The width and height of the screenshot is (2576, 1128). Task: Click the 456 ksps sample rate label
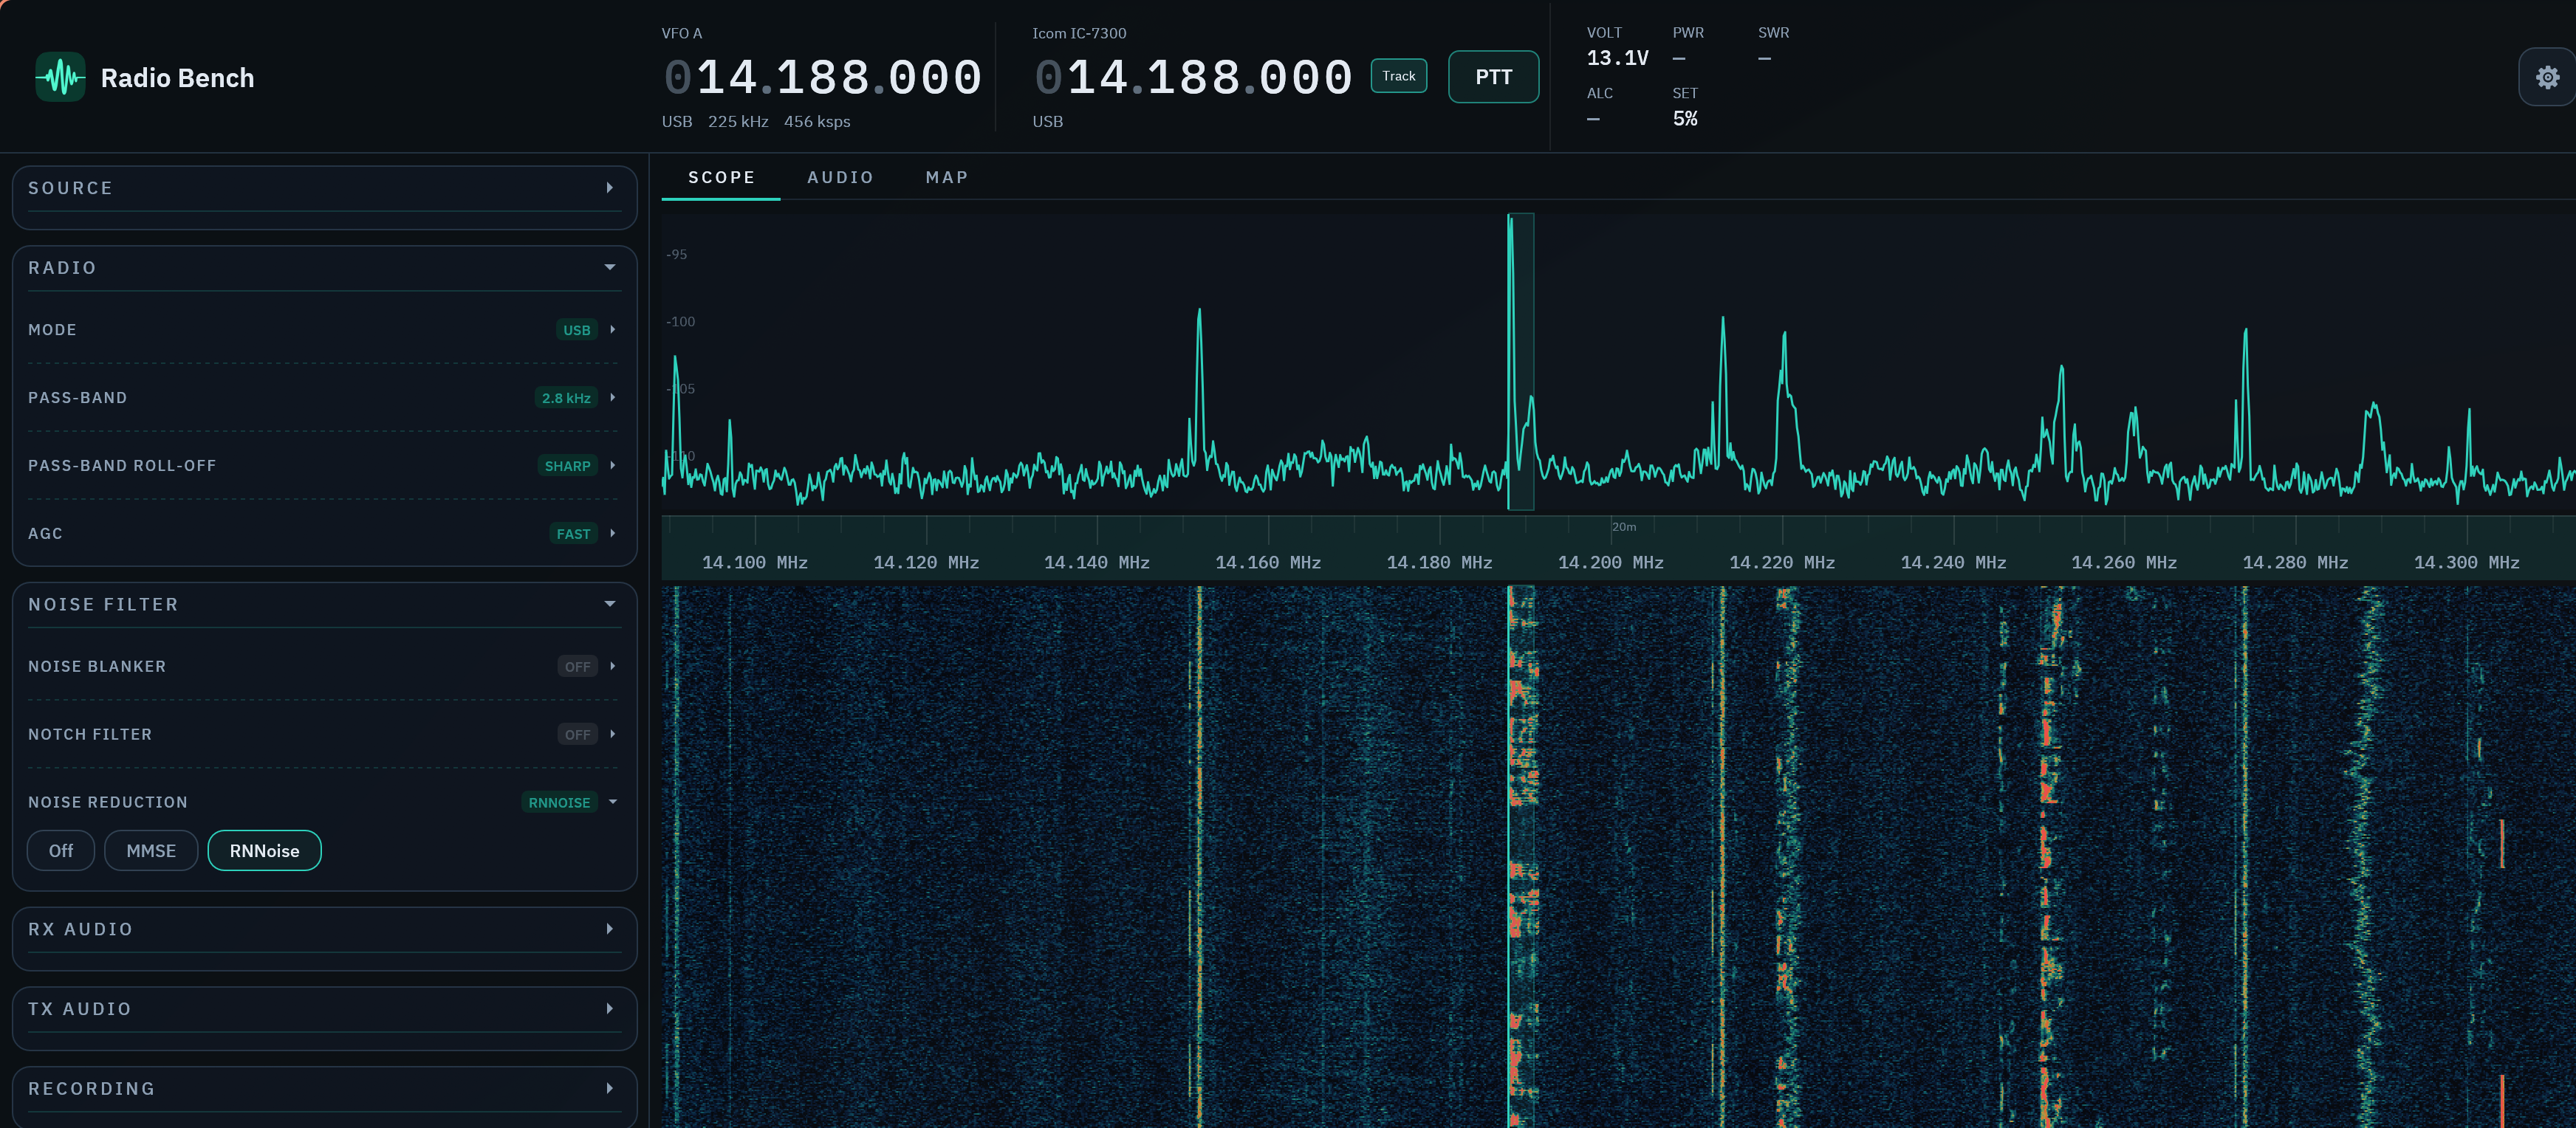click(817, 122)
